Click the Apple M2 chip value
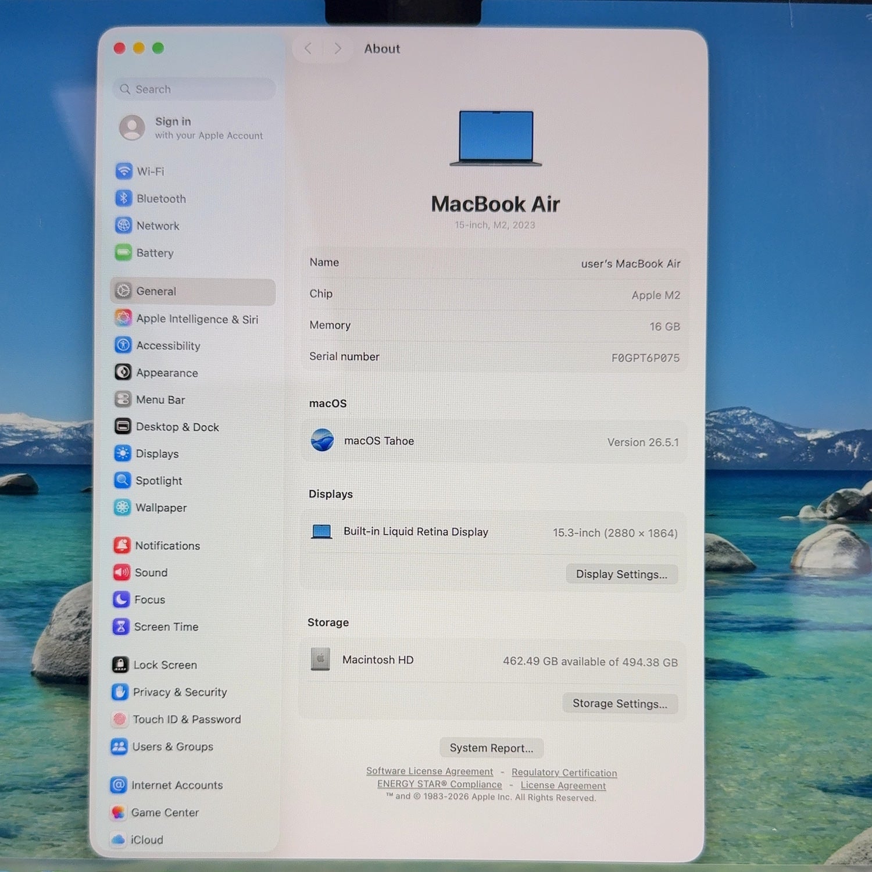Image resolution: width=872 pixels, height=872 pixels. click(x=656, y=295)
